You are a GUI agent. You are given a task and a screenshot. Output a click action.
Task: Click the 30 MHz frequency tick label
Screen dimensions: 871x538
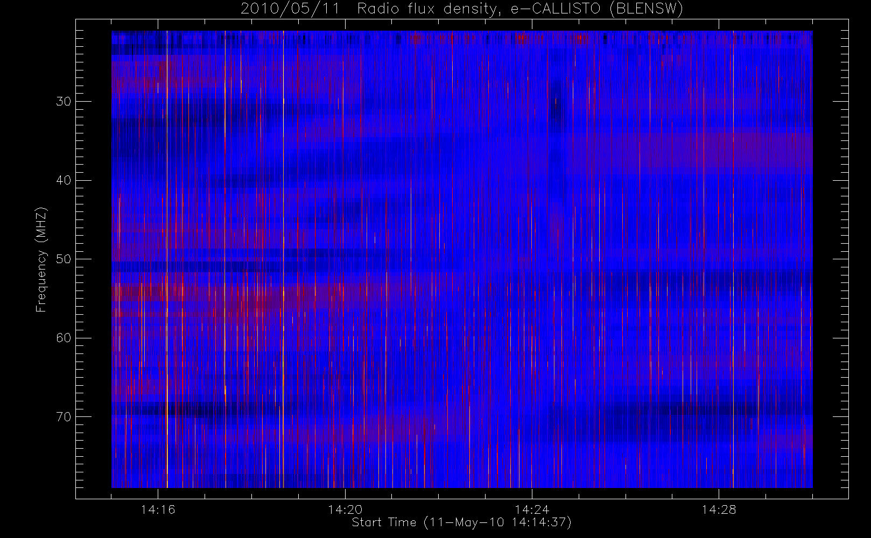[64, 102]
